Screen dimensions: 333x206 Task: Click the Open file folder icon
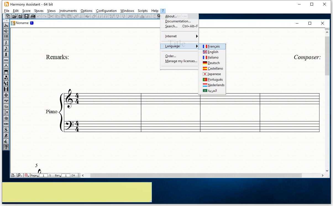tap(14, 16)
